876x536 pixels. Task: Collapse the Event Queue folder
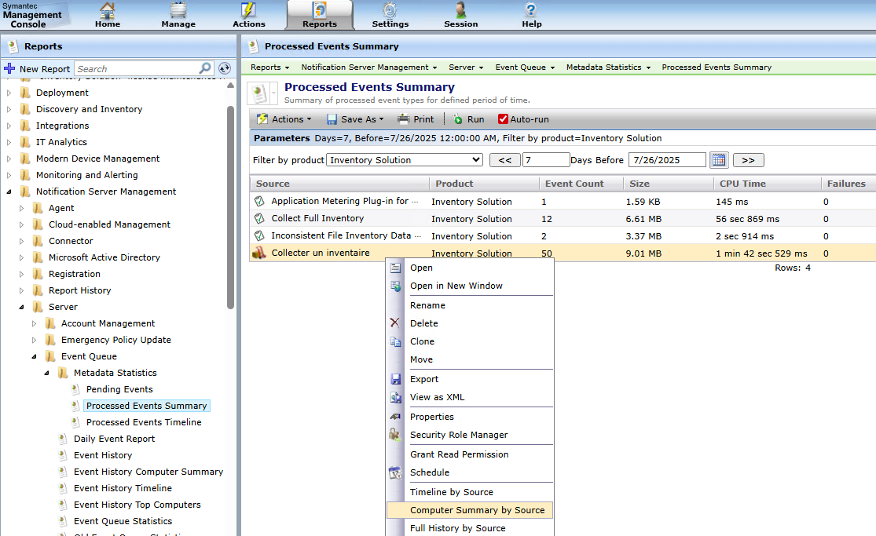pos(34,356)
